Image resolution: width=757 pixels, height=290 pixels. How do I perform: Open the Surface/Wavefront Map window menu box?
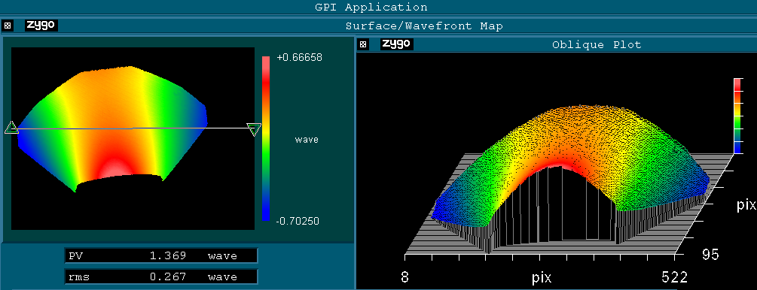click(7, 26)
